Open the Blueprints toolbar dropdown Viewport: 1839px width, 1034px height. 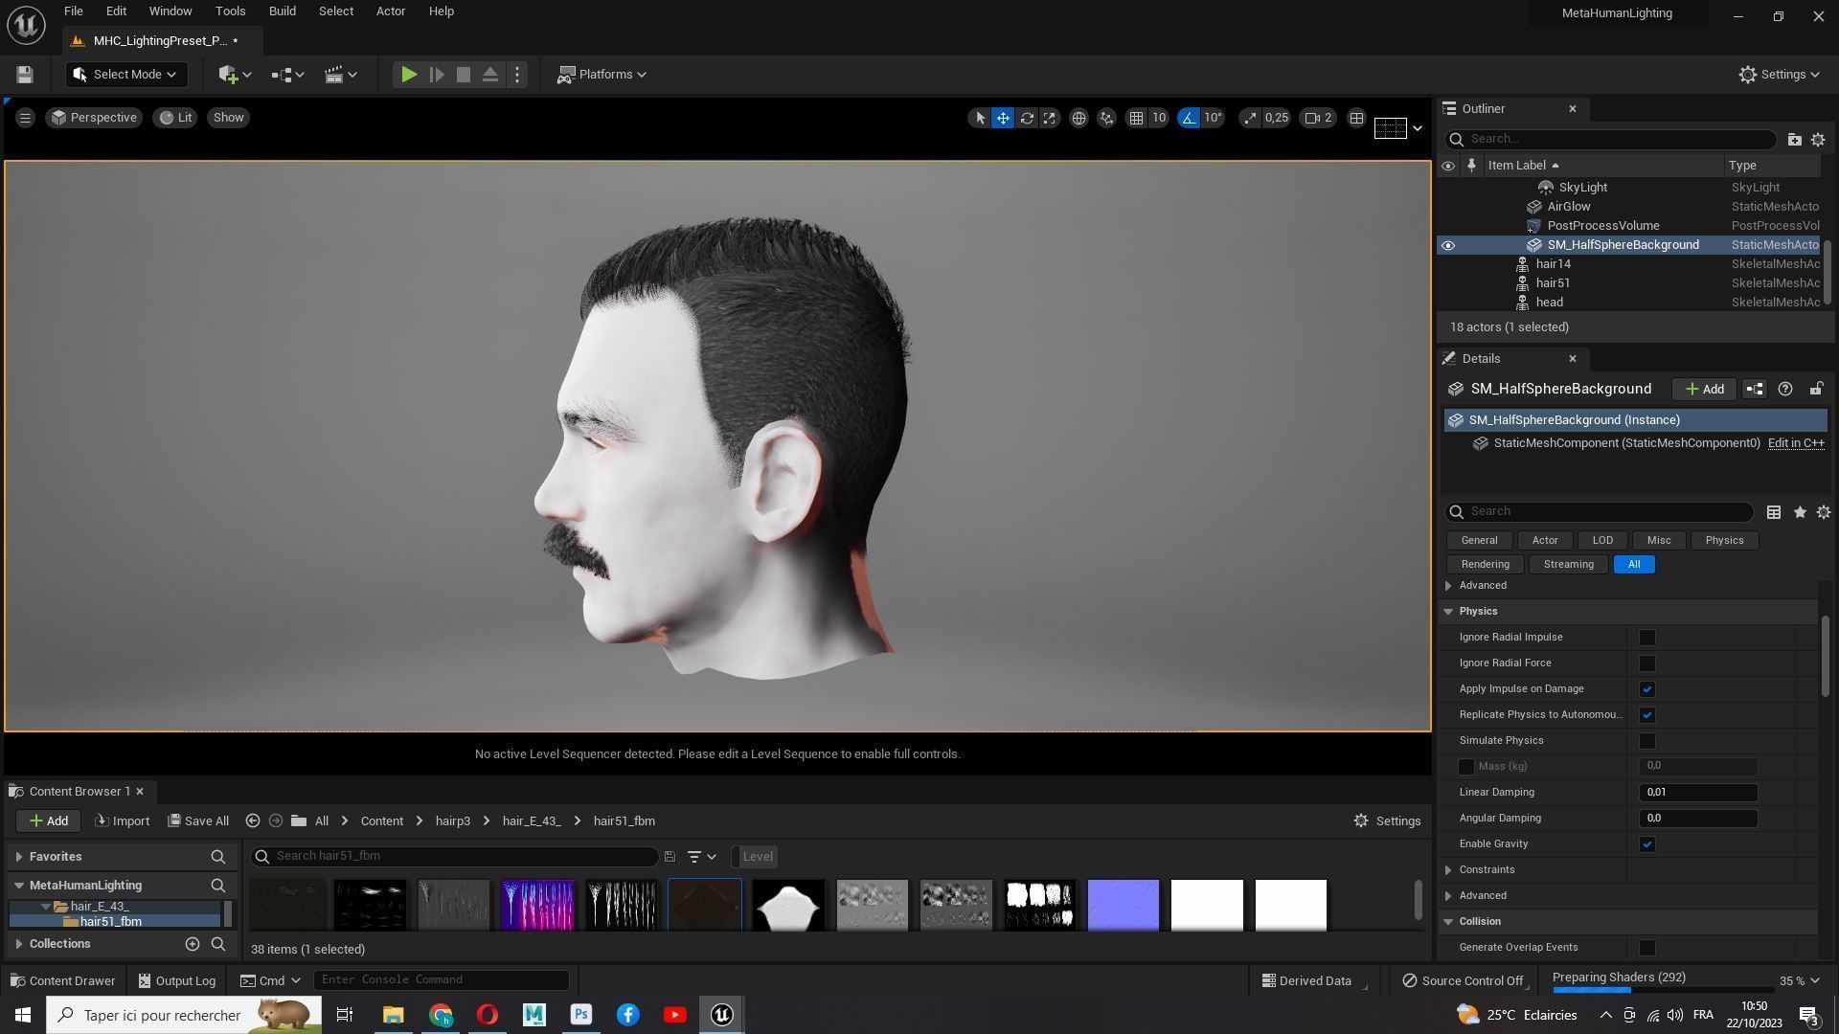pos(287,75)
